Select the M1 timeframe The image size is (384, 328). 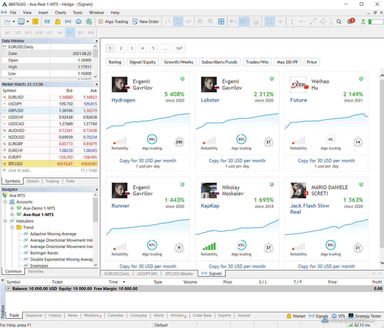click(8, 33)
